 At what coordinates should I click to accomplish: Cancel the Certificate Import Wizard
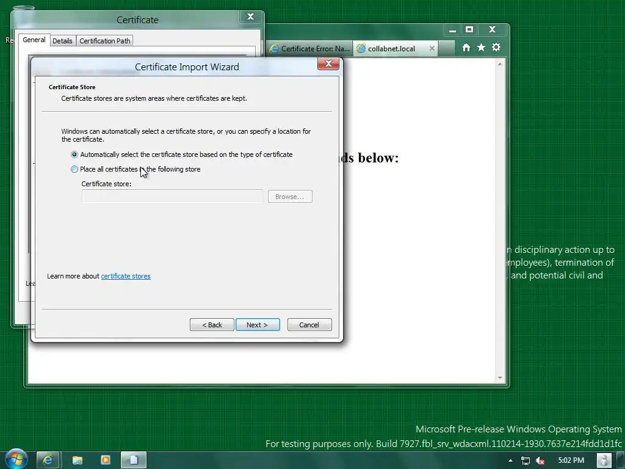click(309, 325)
